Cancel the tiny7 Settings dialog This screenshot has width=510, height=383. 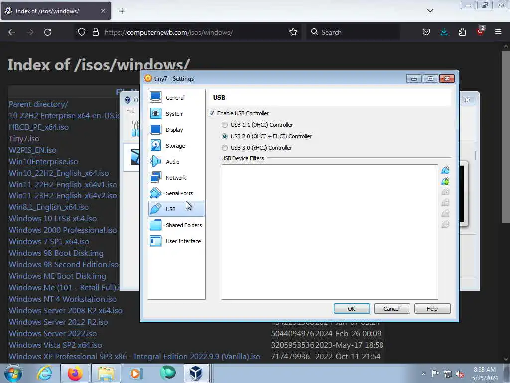(x=391, y=308)
